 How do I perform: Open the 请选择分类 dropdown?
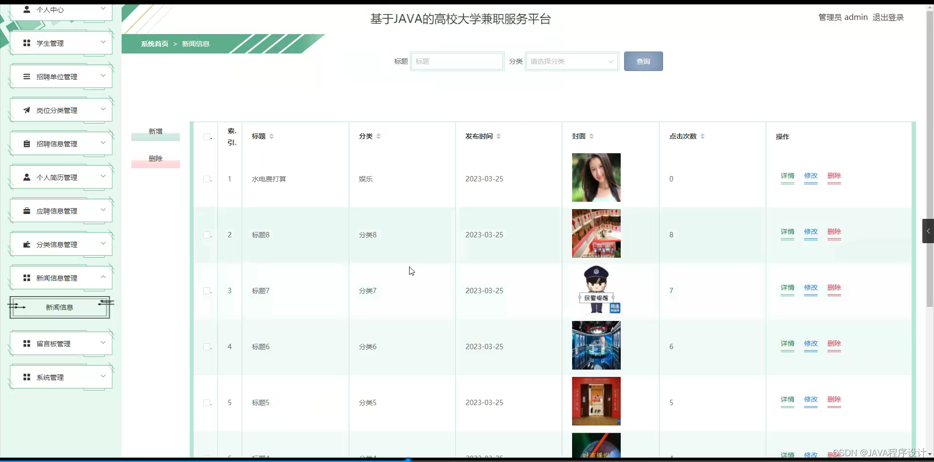[572, 61]
